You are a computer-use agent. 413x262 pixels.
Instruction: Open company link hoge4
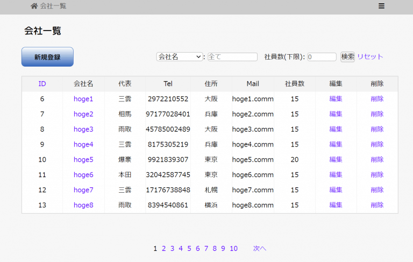click(x=83, y=144)
